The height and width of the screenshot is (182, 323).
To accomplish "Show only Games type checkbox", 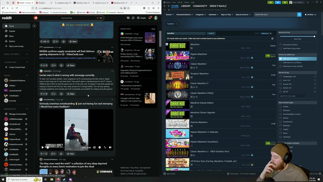I will coord(281,106).
